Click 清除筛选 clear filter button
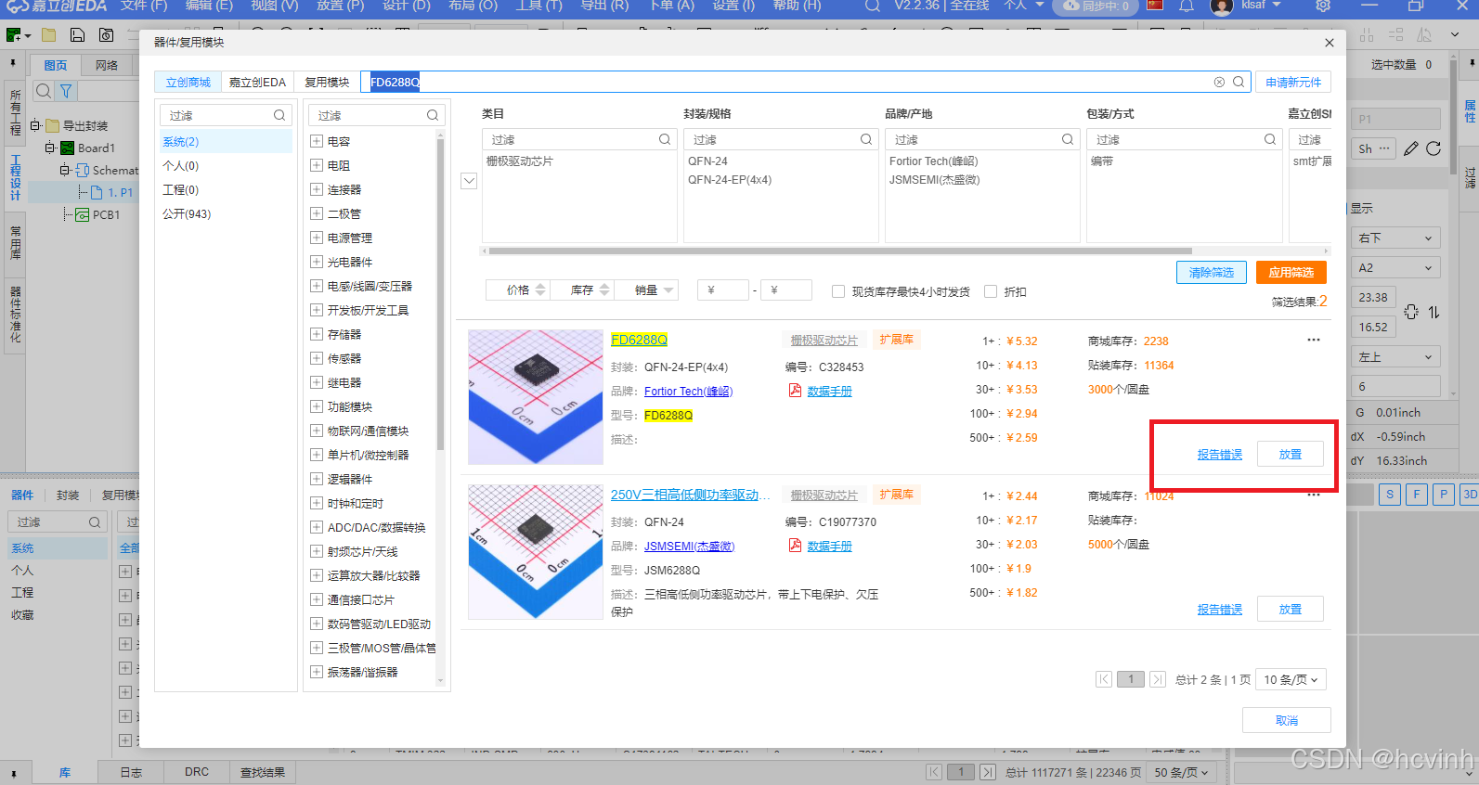The width and height of the screenshot is (1479, 785). [x=1212, y=272]
